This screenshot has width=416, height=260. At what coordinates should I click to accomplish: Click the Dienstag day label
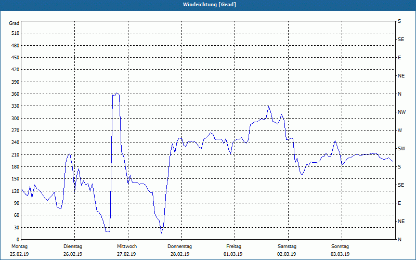[73, 246]
